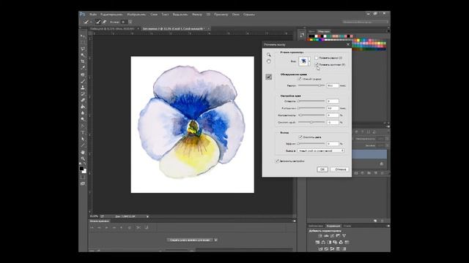
Task: Select the Brush tool in the left toolbar
Action: point(83,81)
